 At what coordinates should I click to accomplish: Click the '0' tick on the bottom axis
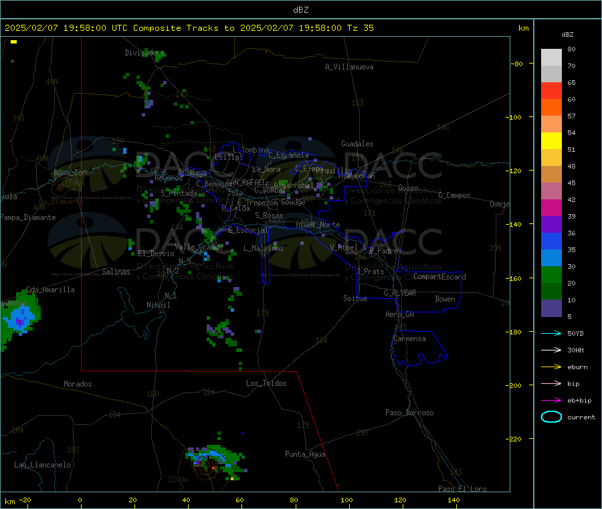point(80,500)
